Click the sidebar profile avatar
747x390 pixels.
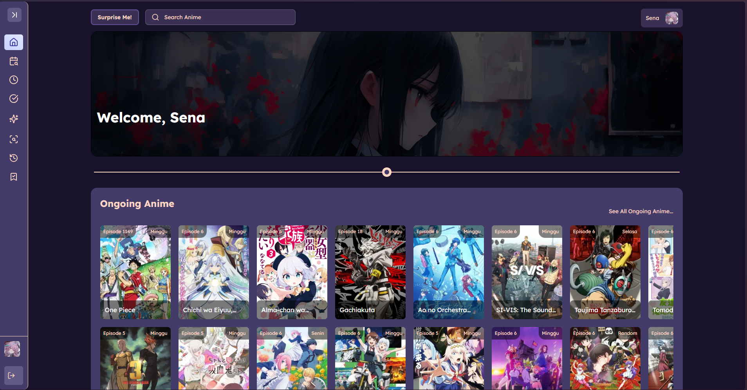[x=12, y=349]
